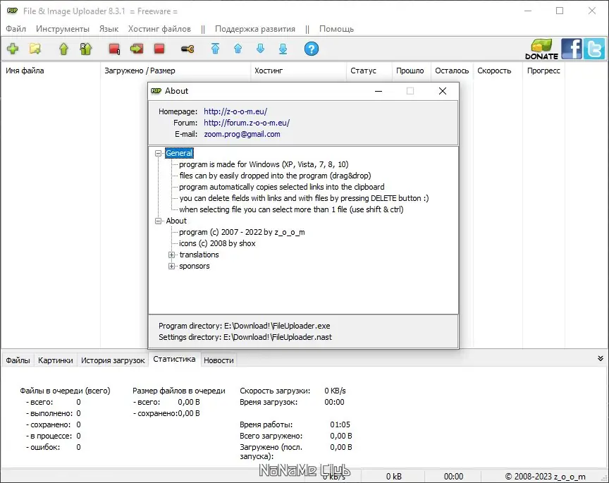Switch to the История загрузок tab
Image resolution: width=609 pixels, height=483 pixels.
tap(113, 360)
